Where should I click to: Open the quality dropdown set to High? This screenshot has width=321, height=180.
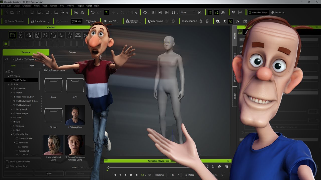(188, 12)
